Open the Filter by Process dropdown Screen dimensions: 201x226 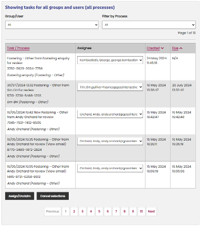149,25
